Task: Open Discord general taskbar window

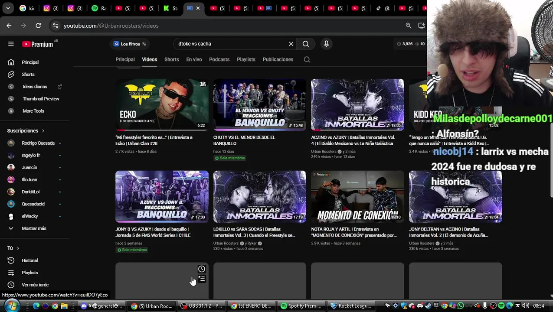Action: coord(102,306)
